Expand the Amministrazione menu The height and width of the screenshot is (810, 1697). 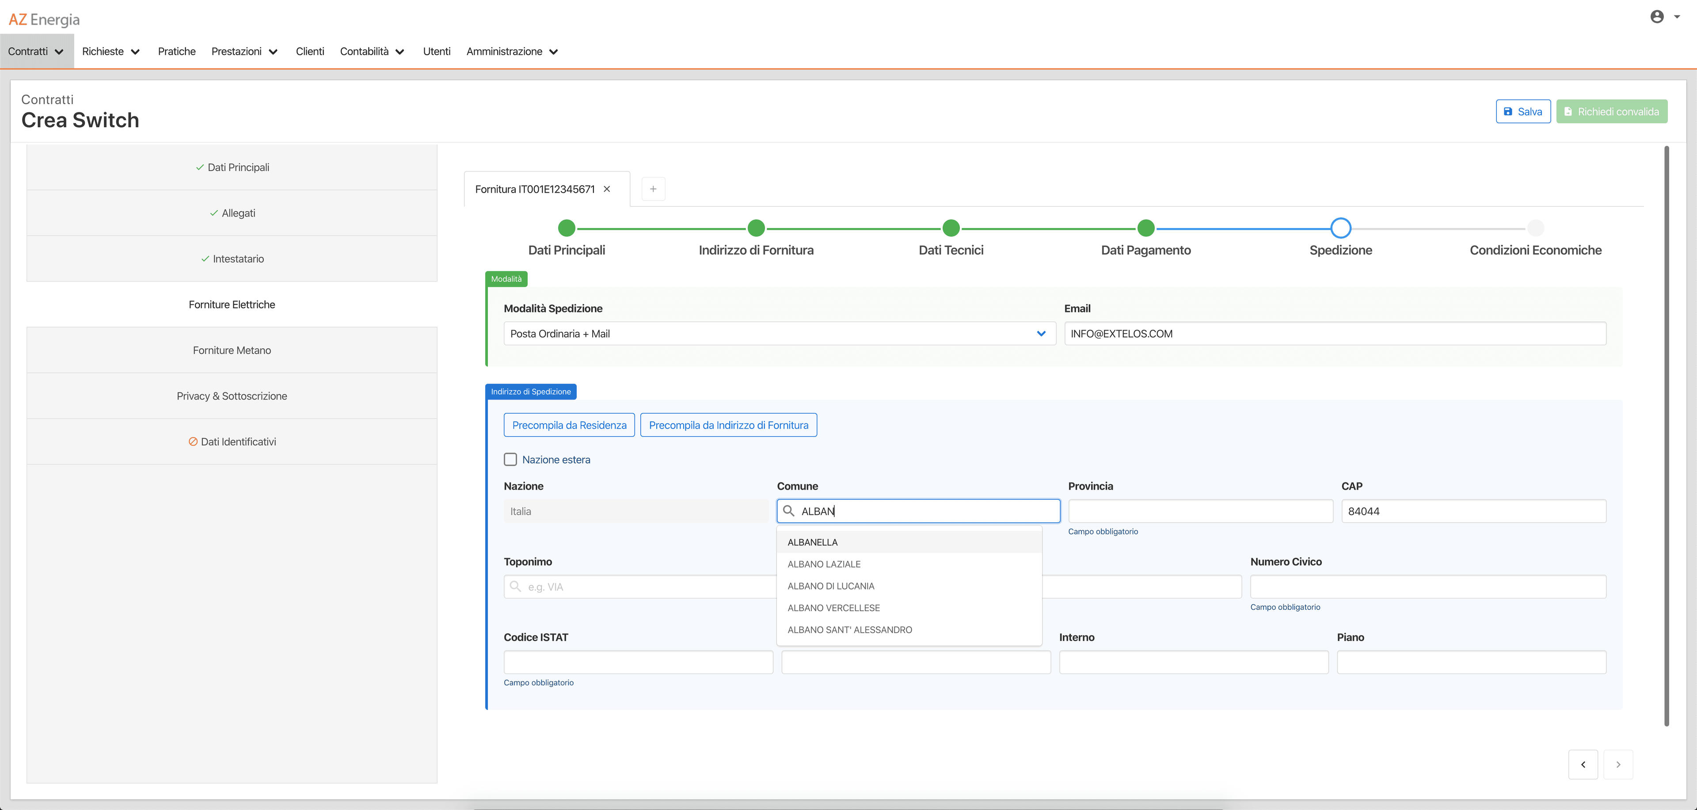[512, 51]
